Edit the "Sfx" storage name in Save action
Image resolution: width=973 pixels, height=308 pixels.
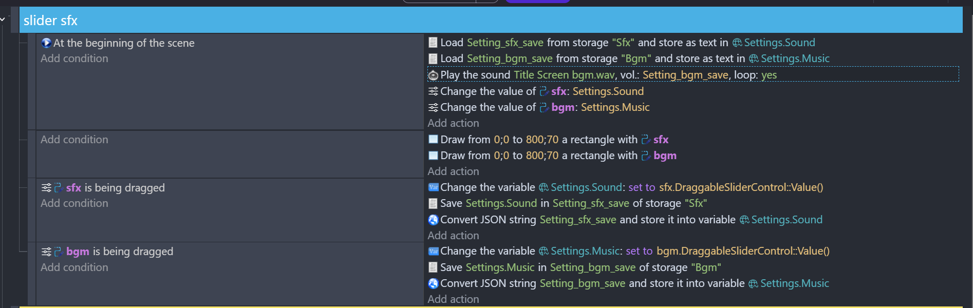click(696, 203)
